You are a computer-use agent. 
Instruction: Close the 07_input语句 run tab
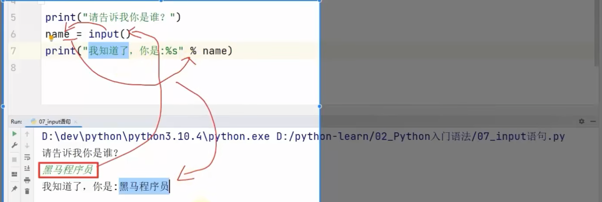point(75,122)
